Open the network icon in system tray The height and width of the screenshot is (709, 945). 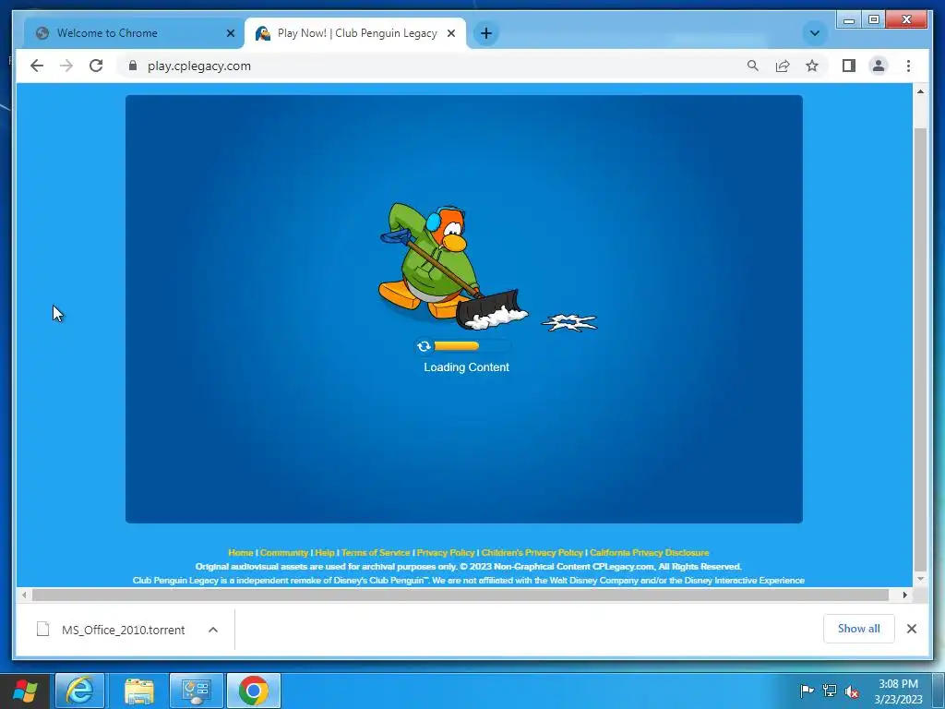pos(830,691)
